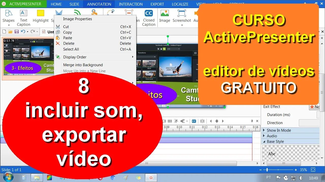Insert an Image from the ribbon
The width and height of the screenshot is (325, 182).
click(x=165, y=16)
